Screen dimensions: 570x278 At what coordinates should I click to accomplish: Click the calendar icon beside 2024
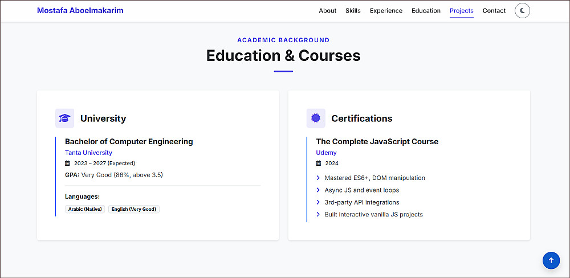pyautogui.click(x=319, y=163)
